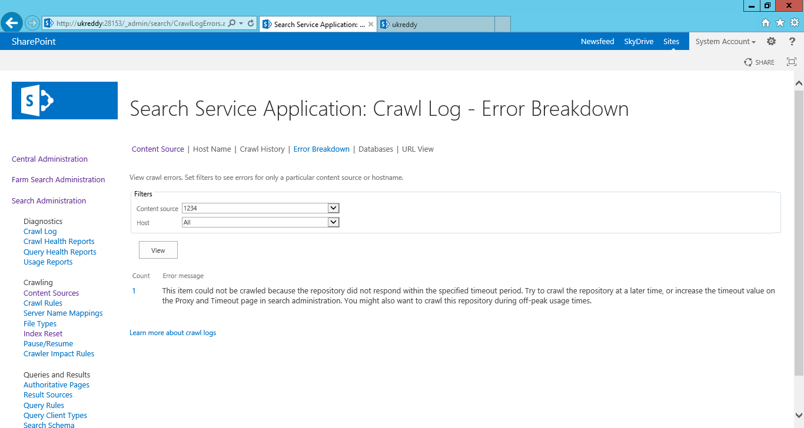Switch to the ukreddy browser tab
The image size is (804, 428).
436,24
